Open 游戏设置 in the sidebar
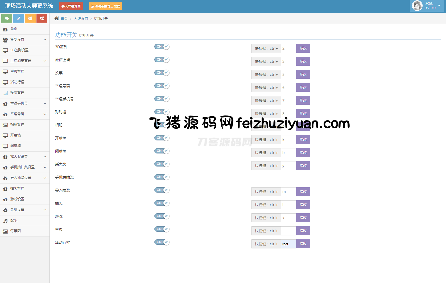 17,199
